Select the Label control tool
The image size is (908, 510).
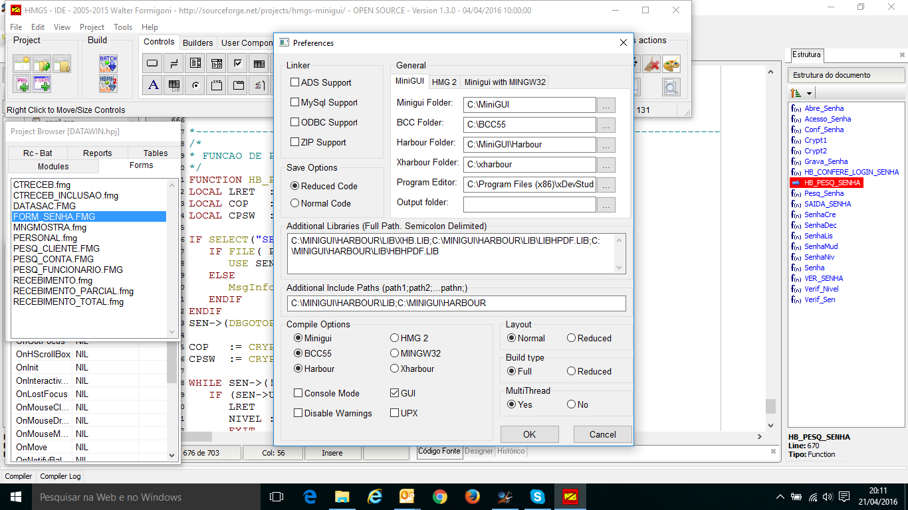coord(153,84)
